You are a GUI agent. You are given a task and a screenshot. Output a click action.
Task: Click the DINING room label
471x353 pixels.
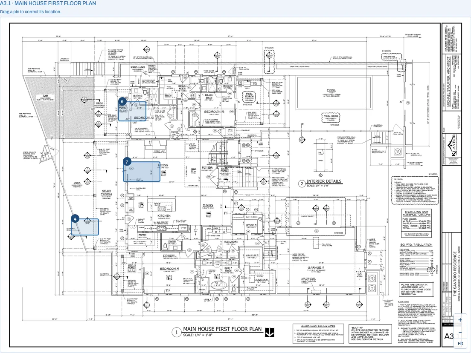point(208,205)
